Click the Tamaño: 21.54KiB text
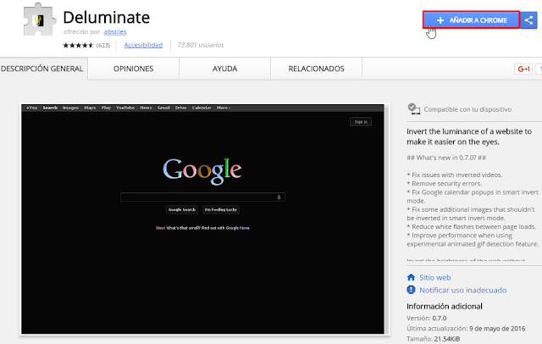542x344 pixels. (x=433, y=339)
